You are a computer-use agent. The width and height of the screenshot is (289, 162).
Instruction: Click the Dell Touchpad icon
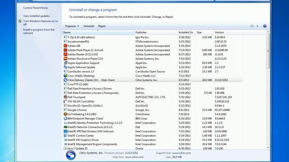(x=65, y=97)
